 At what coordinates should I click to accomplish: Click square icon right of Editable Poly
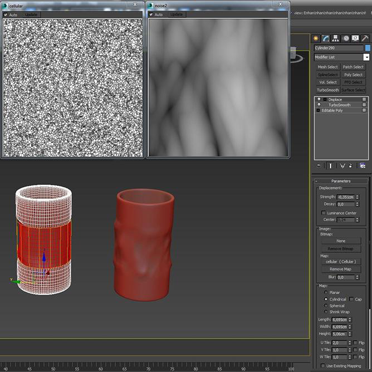pos(364,110)
